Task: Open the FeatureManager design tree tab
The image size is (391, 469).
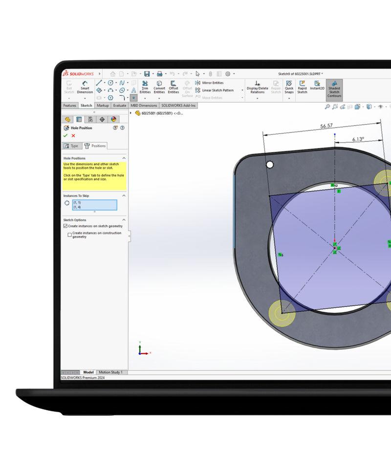Action: coord(67,119)
